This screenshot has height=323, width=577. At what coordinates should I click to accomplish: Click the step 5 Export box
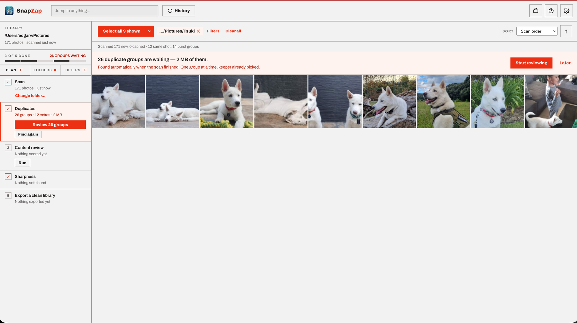[8, 195]
